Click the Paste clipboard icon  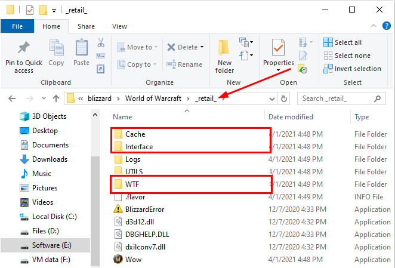pos(81,48)
